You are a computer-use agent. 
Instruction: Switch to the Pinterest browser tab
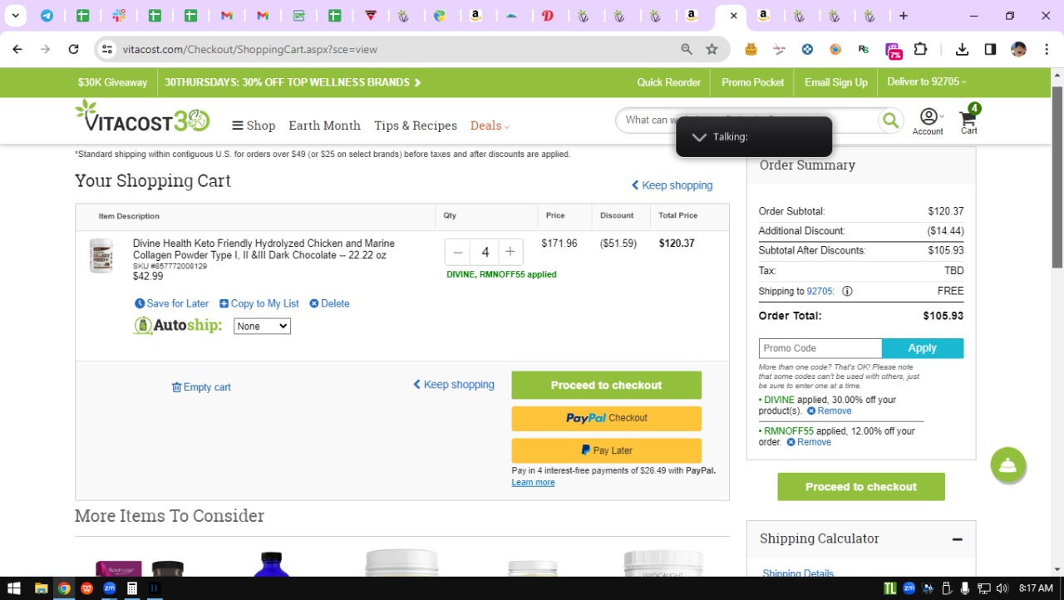tap(548, 16)
